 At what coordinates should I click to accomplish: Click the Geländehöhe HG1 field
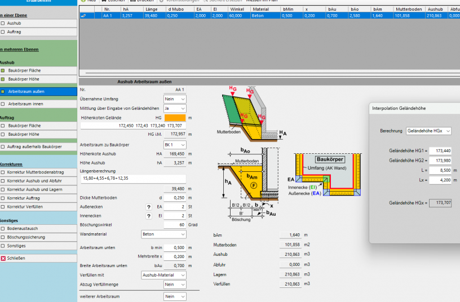point(440,150)
